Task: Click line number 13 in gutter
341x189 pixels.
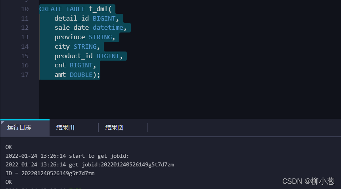Action: coord(25,37)
